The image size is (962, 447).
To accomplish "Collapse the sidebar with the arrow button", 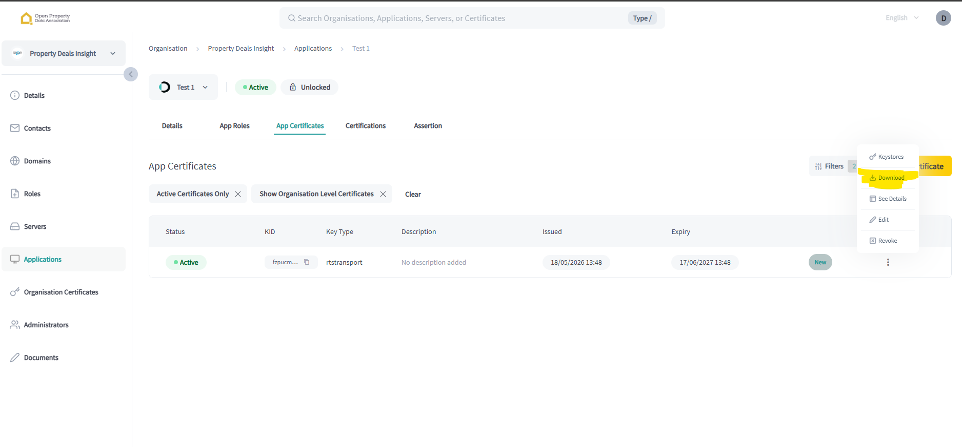I will coord(131,74).
